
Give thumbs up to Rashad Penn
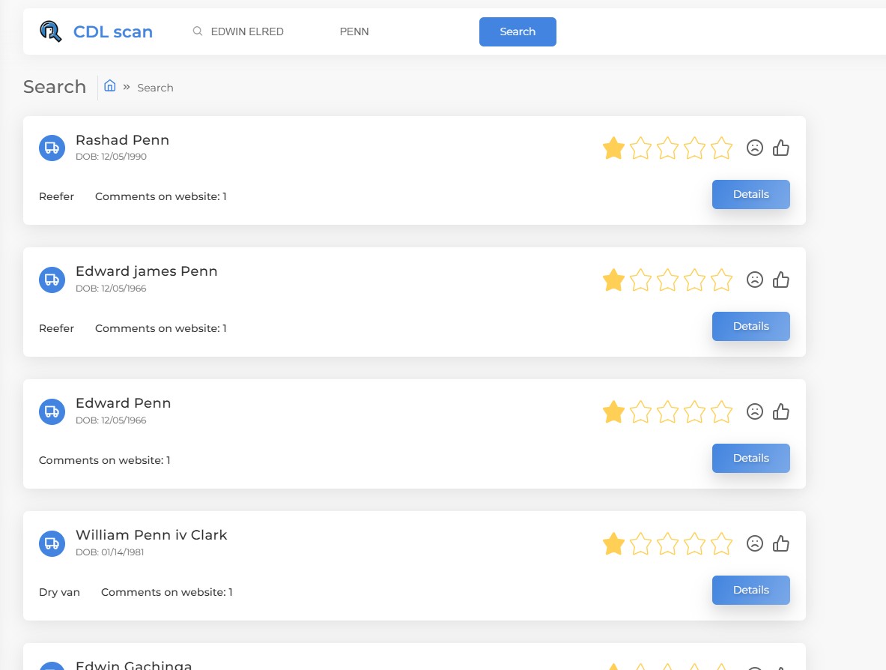point(781,148)
